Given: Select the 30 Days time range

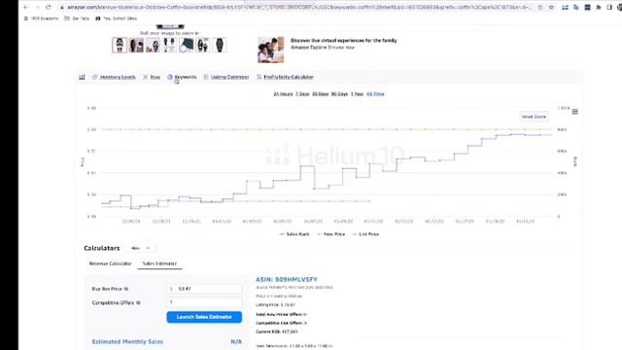Looking at the screenshot, I should pyautogui.click(x=320, y=94).
